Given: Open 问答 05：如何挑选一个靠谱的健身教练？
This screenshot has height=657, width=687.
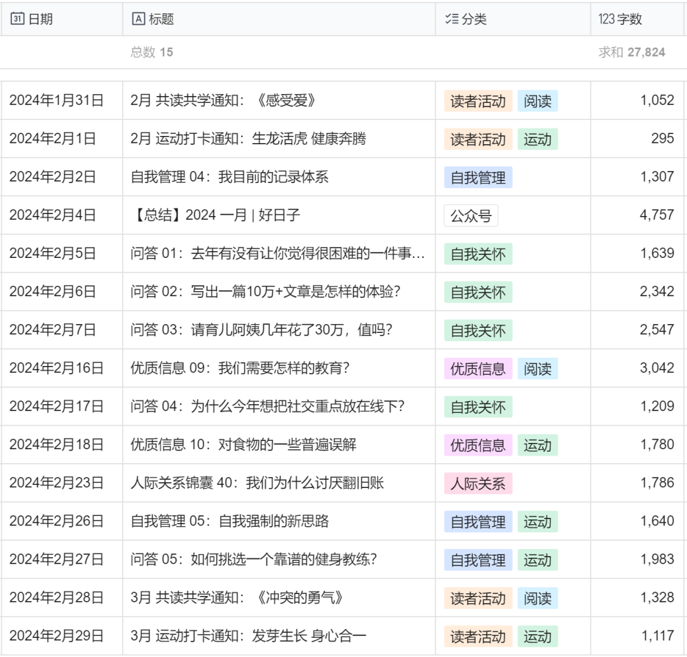Looking at the screenshot, I should click(x=254, y=559).
